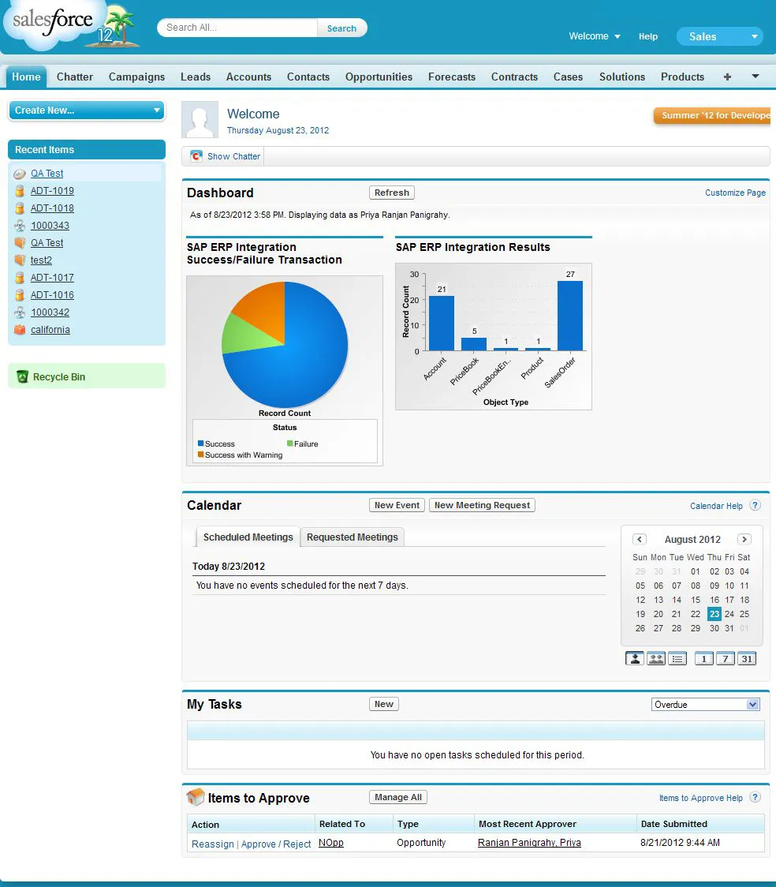Open the Products tab
The height and width of the screenshot is (887, 776).
point(682,77)
